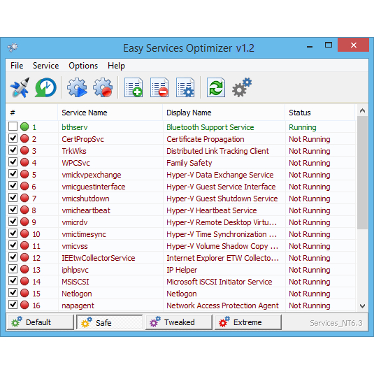The height and width of the screenshot is (374, 374).
Task: Open the Options menu
Action: (83, 66)
